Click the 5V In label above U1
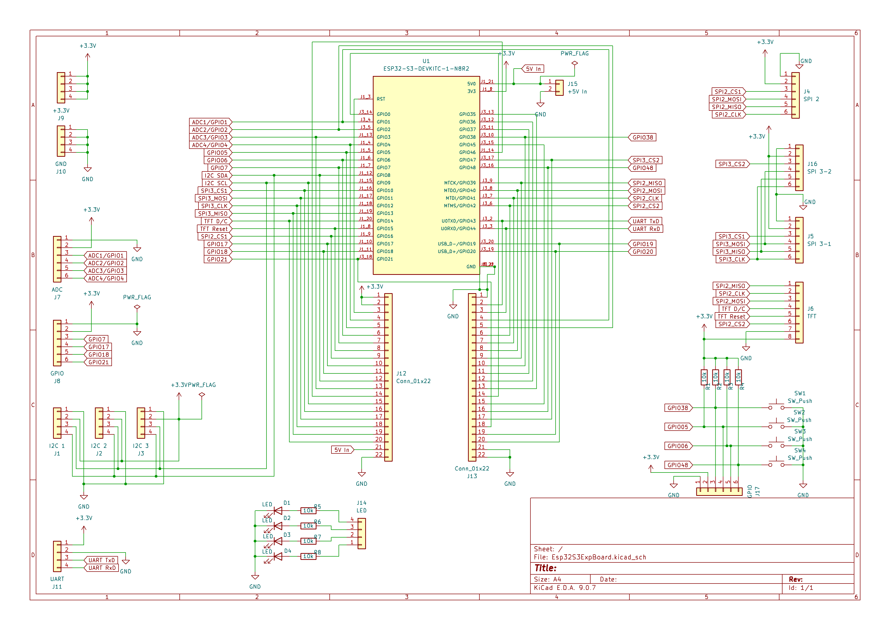890x630 pixels. pos(533,69)
